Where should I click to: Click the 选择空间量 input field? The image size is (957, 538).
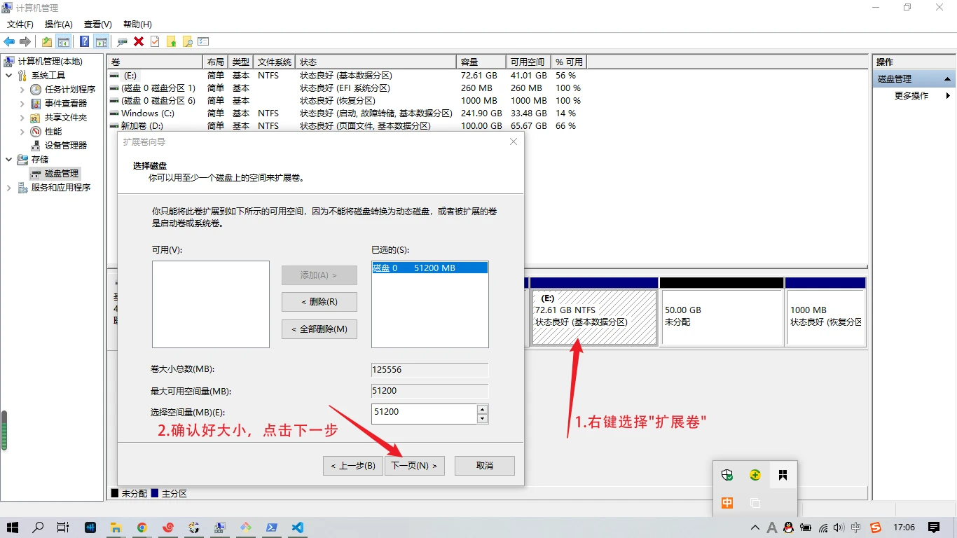[423, 413]
